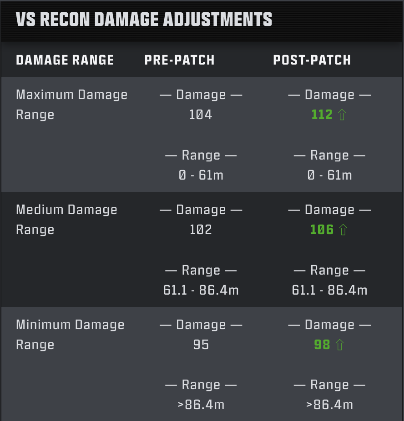Click the "Minimum Damage Range" row label
Screen dimensions: 404x421
[70, 335]
